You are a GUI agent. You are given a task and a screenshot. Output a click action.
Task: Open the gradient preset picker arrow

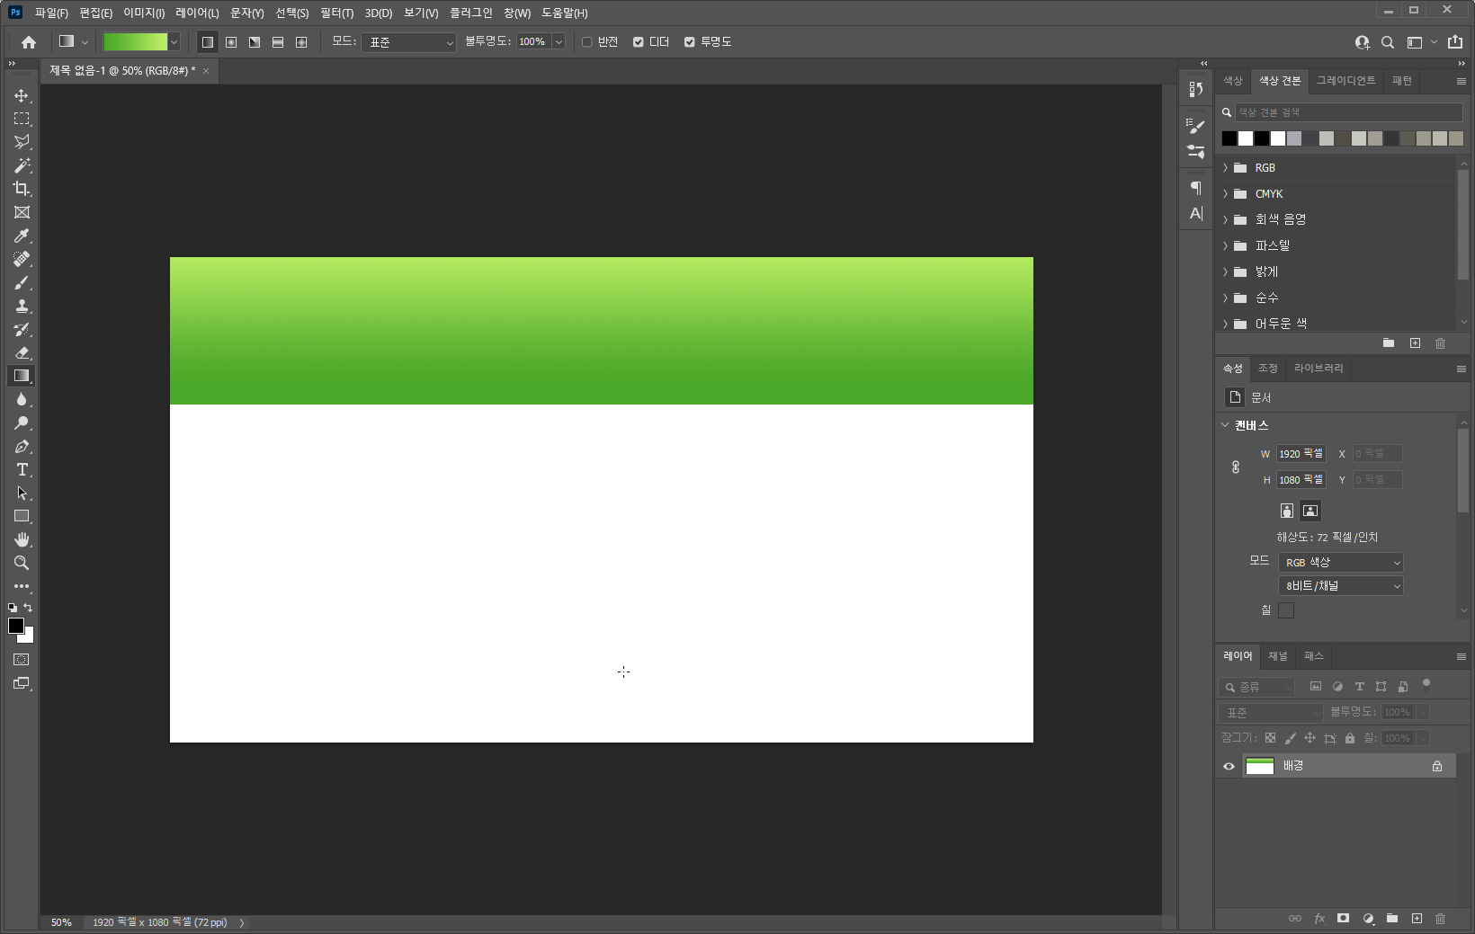(174, 42)
